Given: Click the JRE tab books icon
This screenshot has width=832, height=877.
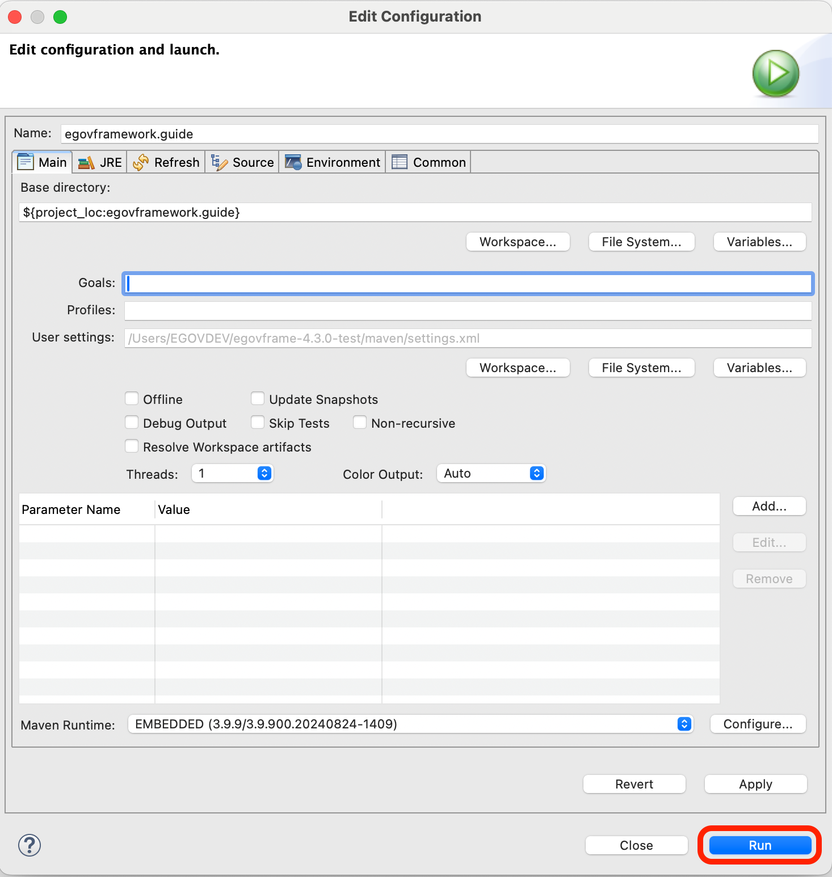Looking at the screenshot, I should (86, 163).
